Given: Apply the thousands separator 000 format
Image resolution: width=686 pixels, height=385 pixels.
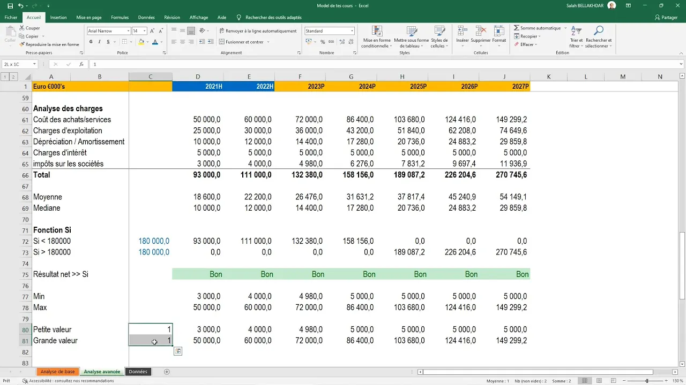Looking at the screenshot, I should 331,42.
